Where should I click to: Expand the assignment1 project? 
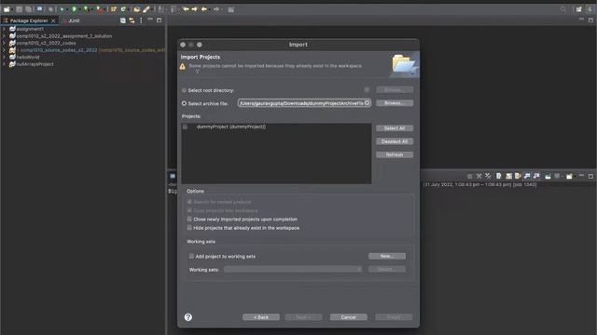pyautogui.click(x=4, y=29)
